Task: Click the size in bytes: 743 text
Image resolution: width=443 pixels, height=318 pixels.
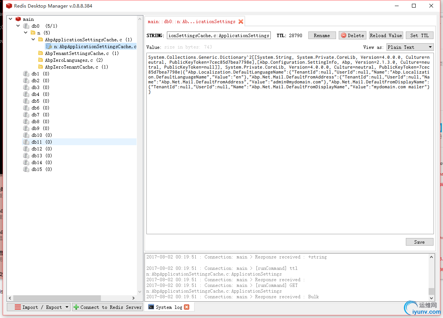Action: click(x=188, y=47)
